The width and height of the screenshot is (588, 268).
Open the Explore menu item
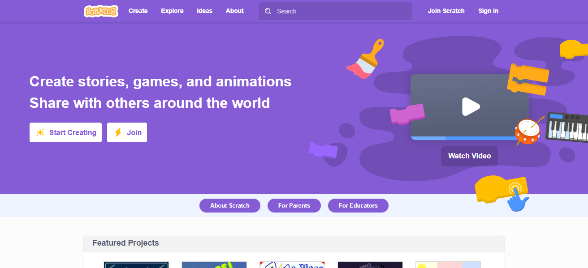(x=172, y=11)
